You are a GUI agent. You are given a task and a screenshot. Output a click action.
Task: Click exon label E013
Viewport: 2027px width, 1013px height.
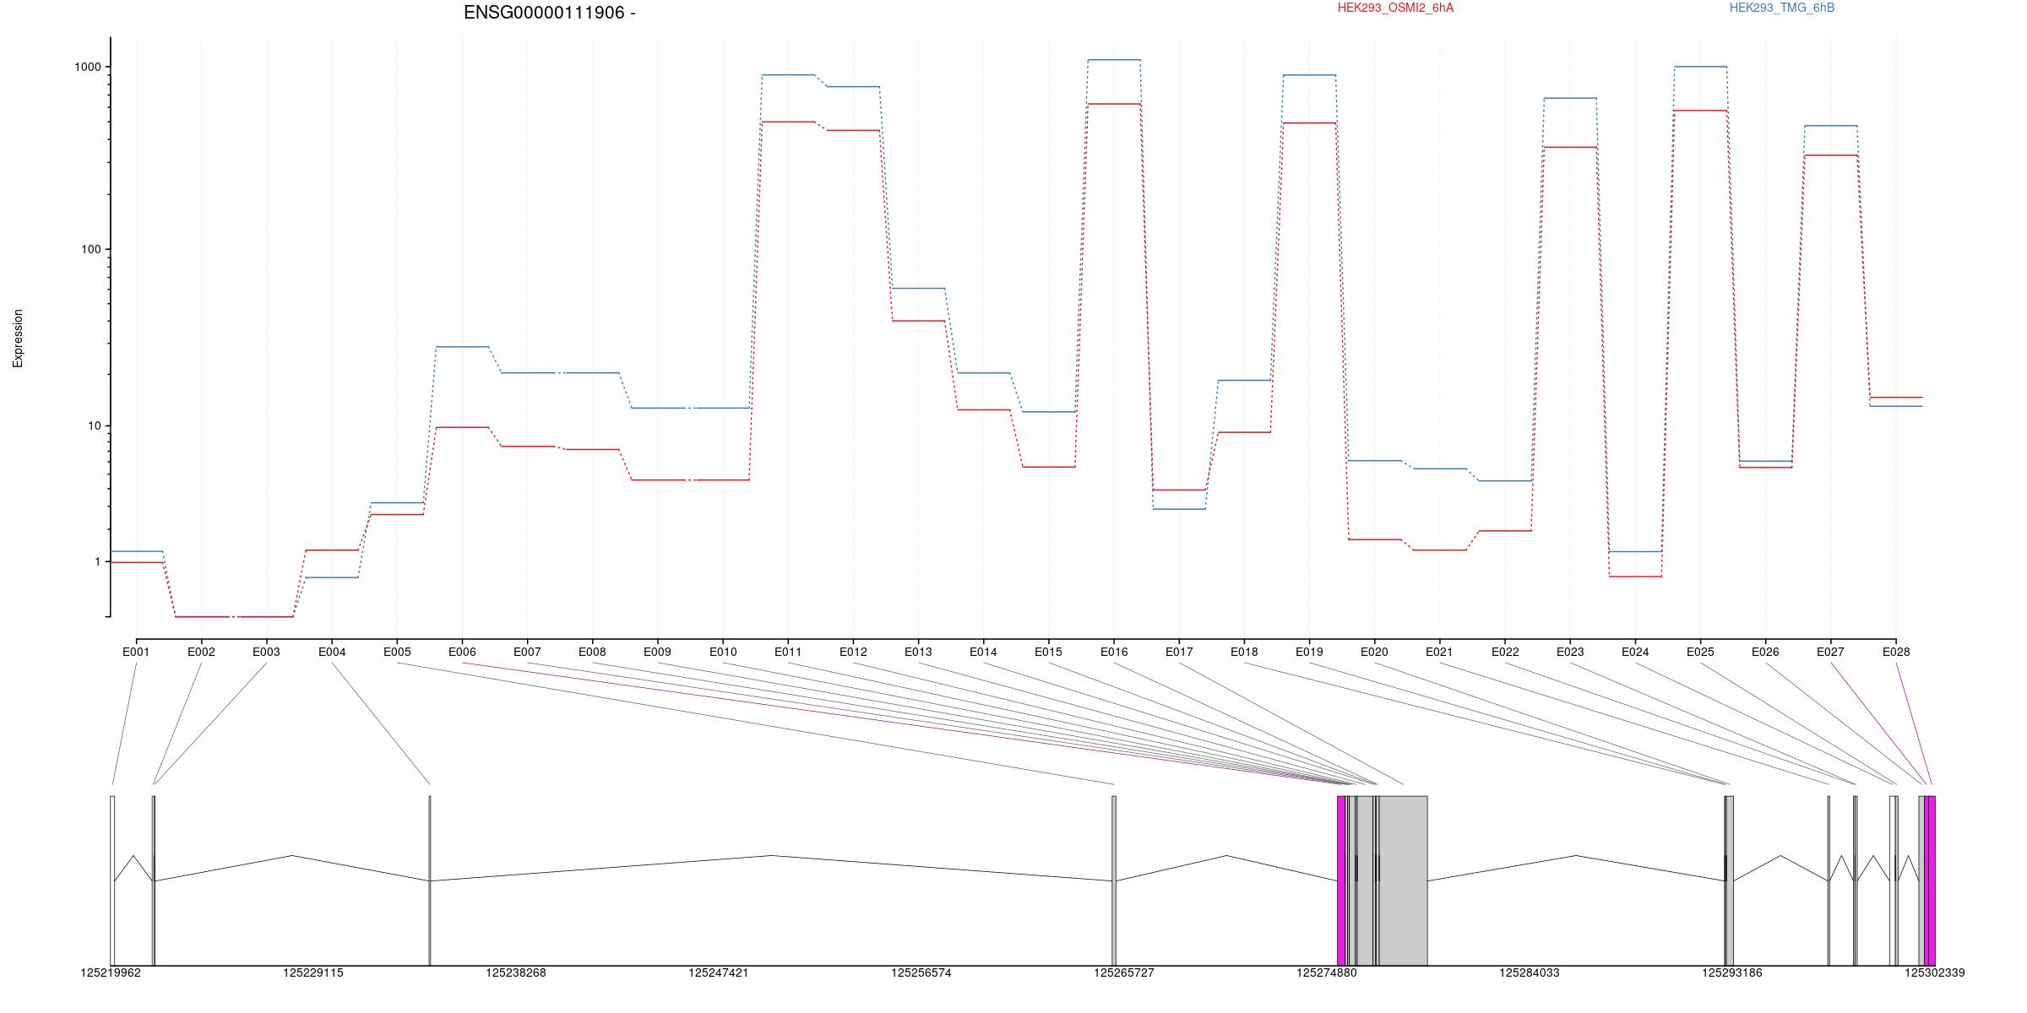coord(918,652)
